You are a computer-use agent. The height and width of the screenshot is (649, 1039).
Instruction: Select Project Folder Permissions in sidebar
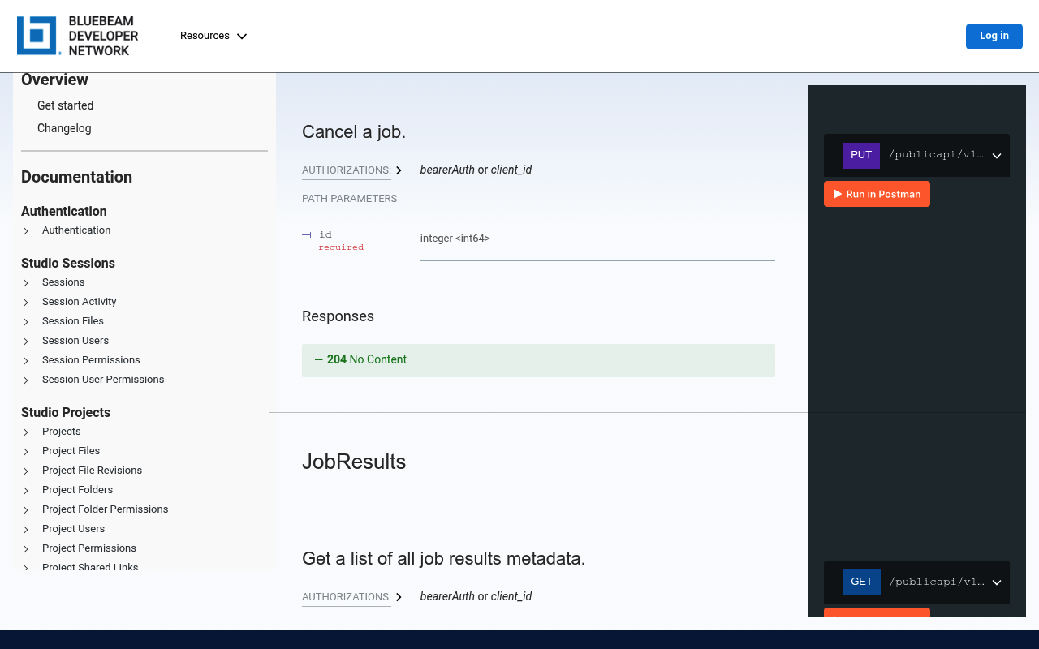(106, 509)
